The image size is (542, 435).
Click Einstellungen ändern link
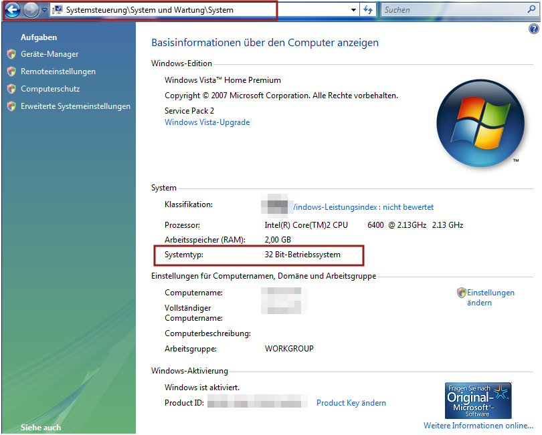(490, 297)
